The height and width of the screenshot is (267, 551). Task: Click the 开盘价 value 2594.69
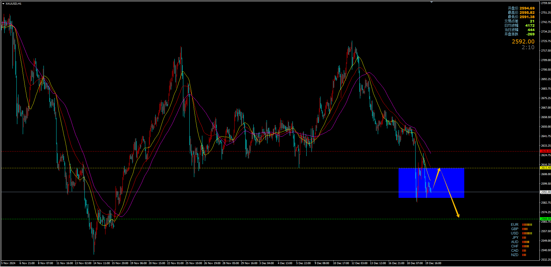527,8
